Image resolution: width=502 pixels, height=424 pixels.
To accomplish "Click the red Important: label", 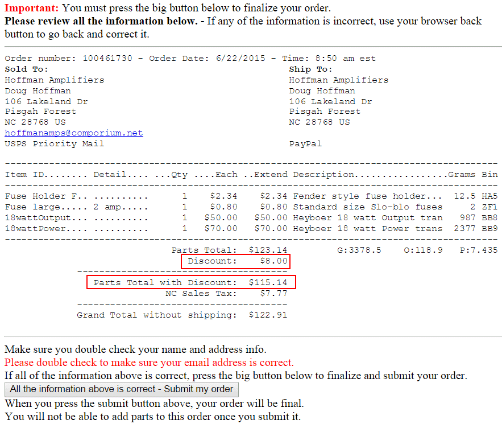I will 31,9.
